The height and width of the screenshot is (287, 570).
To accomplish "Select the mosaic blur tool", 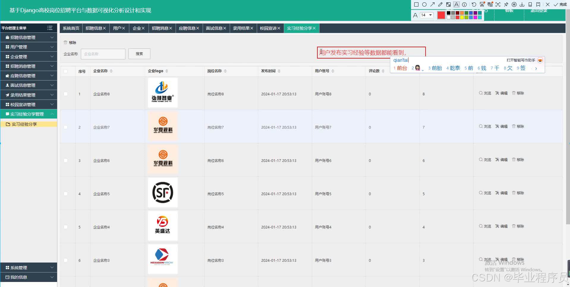I will tap(448, 4).
